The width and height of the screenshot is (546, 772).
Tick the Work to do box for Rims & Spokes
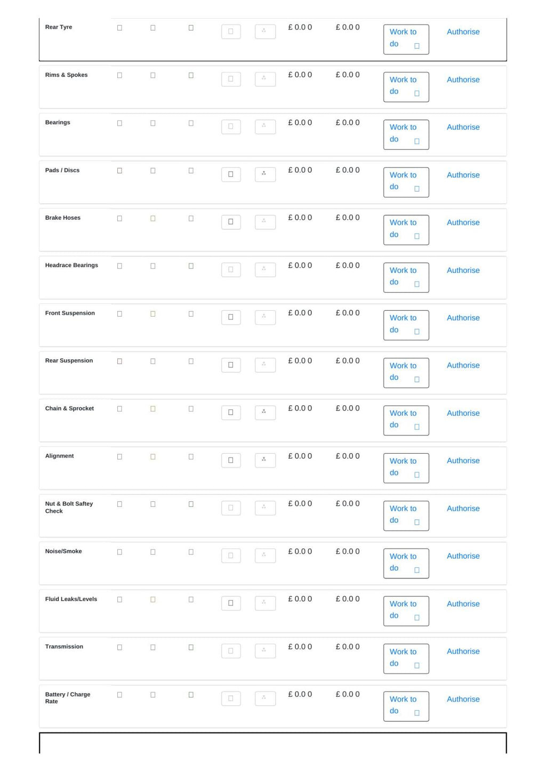[417, 93]
